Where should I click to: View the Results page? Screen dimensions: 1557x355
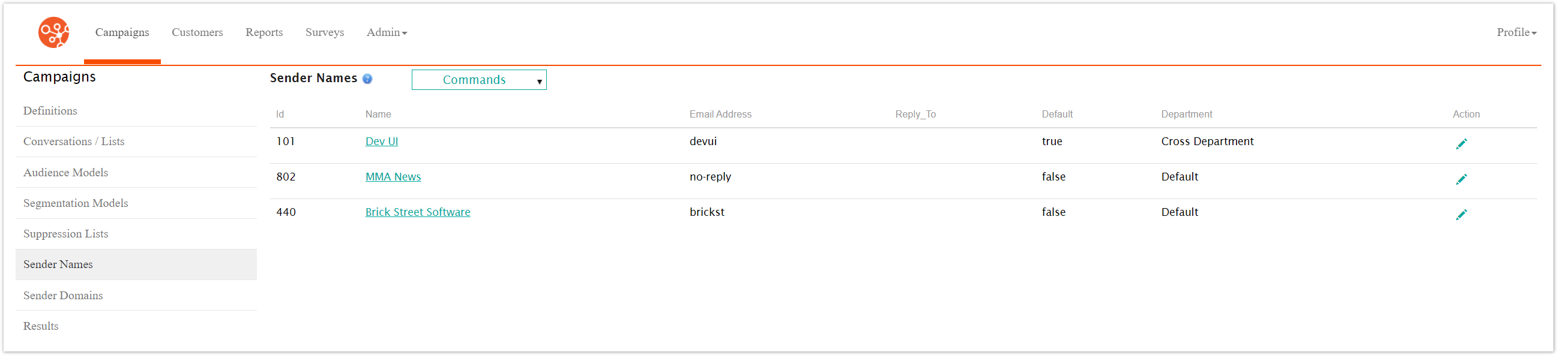[x=40, y=326]
